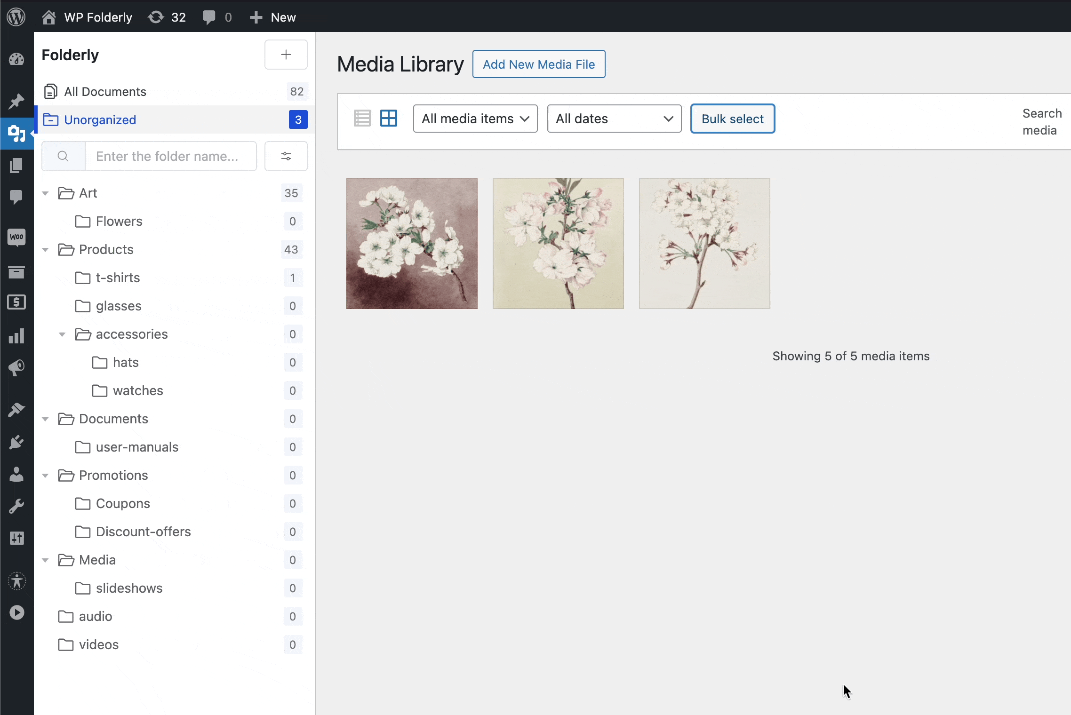Open the Appearance paintbrush icon

pos(16,410)
